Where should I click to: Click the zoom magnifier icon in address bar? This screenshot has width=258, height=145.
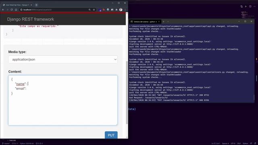click(89, 10)
